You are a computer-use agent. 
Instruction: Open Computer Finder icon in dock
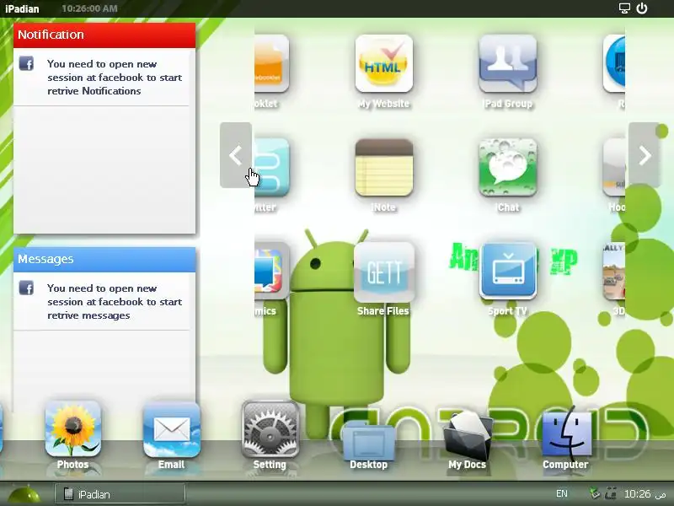pos(566,433)
